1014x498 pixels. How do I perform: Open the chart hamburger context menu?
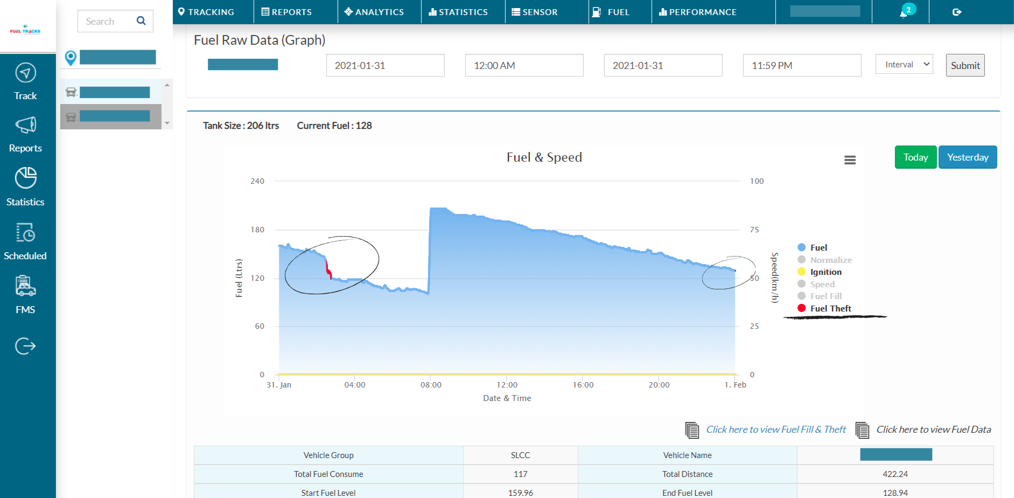[x=850, y=160]
